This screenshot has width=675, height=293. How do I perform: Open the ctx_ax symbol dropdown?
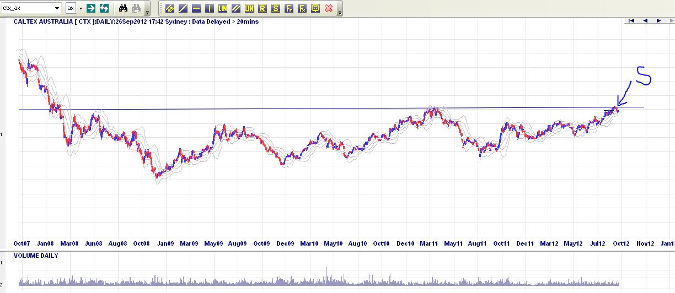57,8
